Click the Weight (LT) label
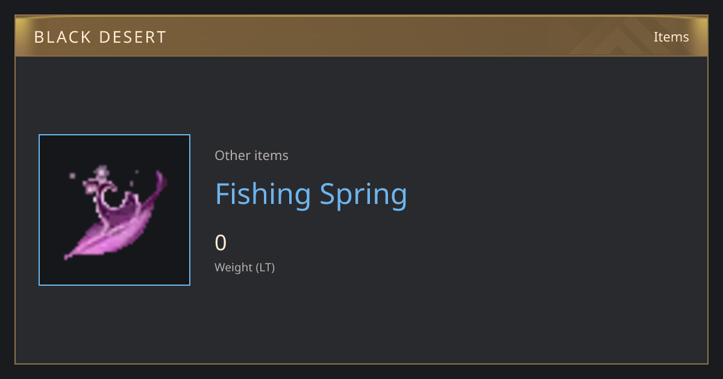 245,267
